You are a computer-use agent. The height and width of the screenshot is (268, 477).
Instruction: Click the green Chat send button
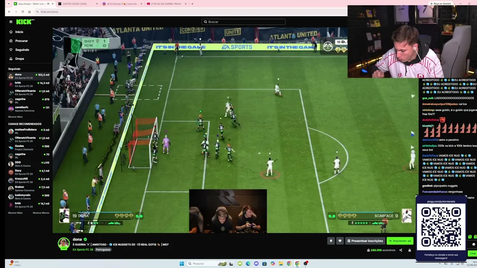pos(473,253)
